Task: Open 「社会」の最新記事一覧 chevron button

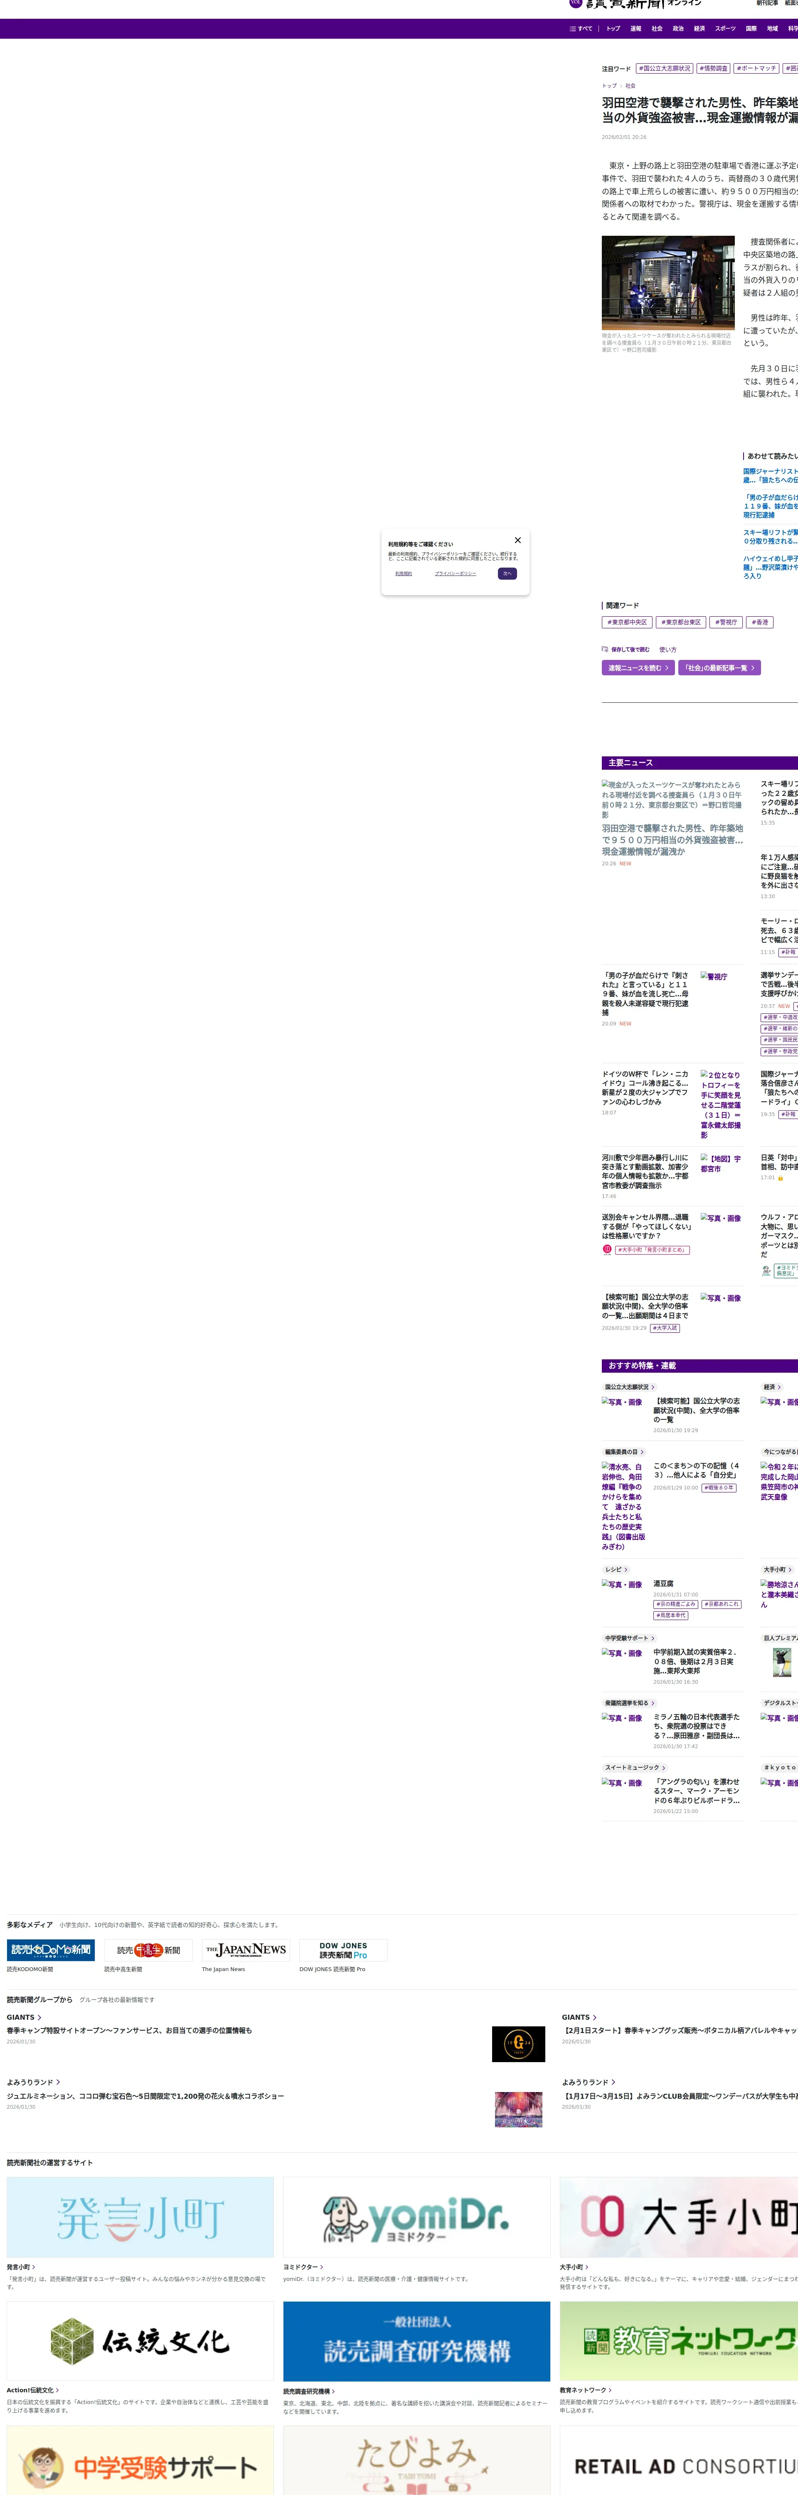Action: pos(719,668)
